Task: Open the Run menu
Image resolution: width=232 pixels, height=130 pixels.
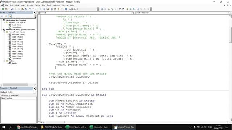Action: click(43, 5)
